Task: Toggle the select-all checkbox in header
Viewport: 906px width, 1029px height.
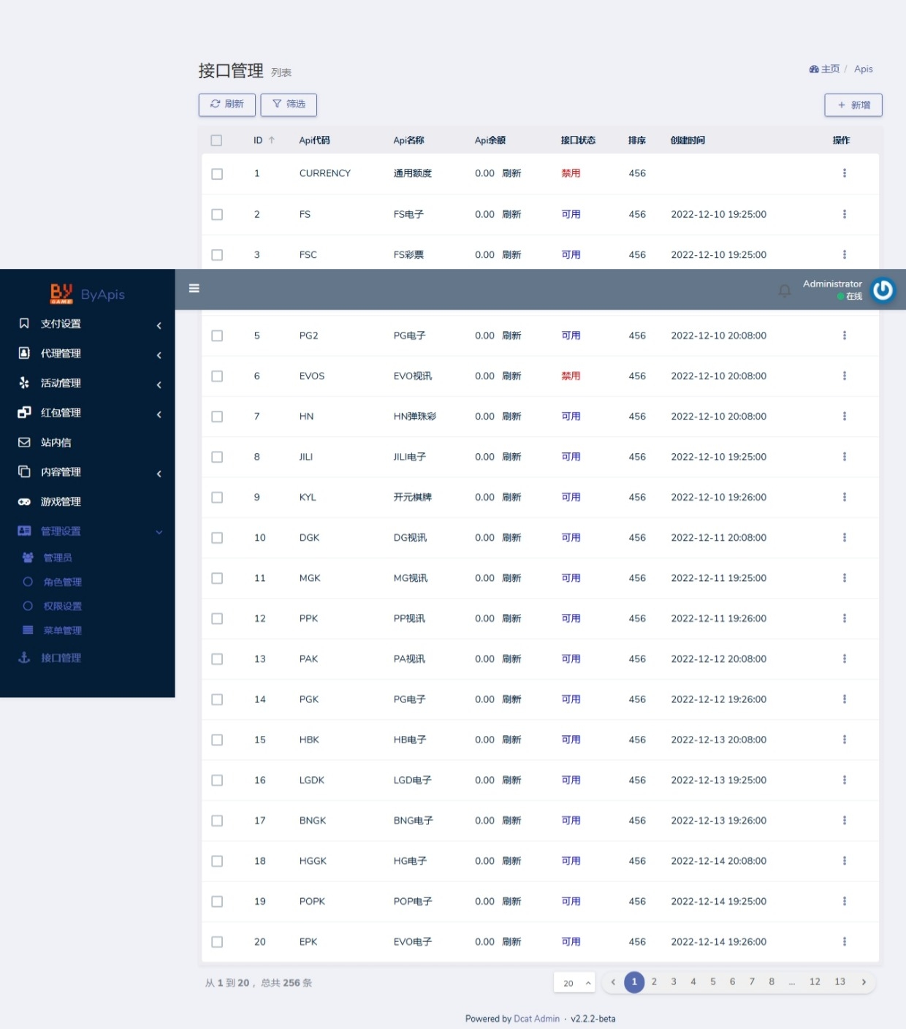Action: coord(216,140)
